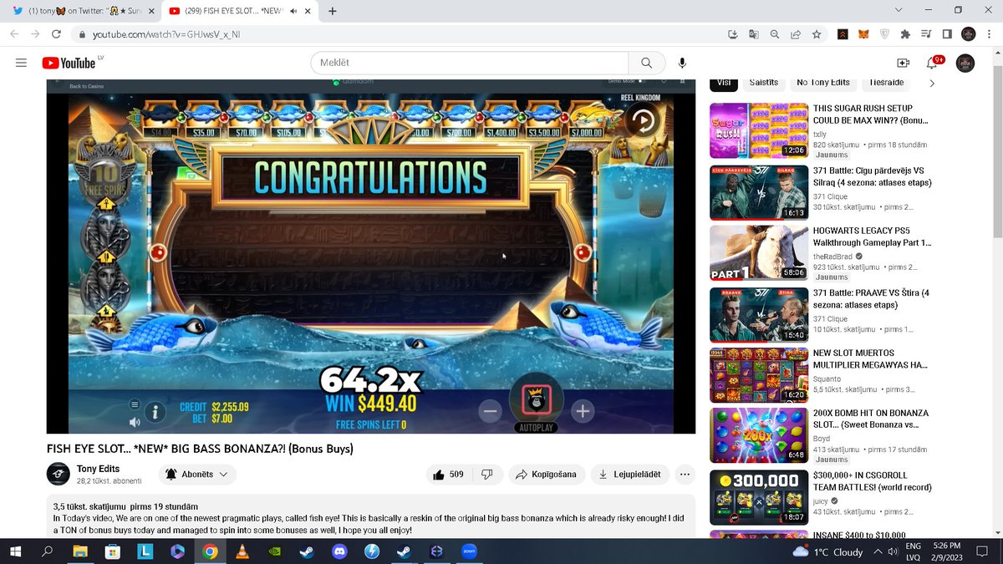
Task: Open the Tony Edits channel avatar
Action: pos(58,474)
